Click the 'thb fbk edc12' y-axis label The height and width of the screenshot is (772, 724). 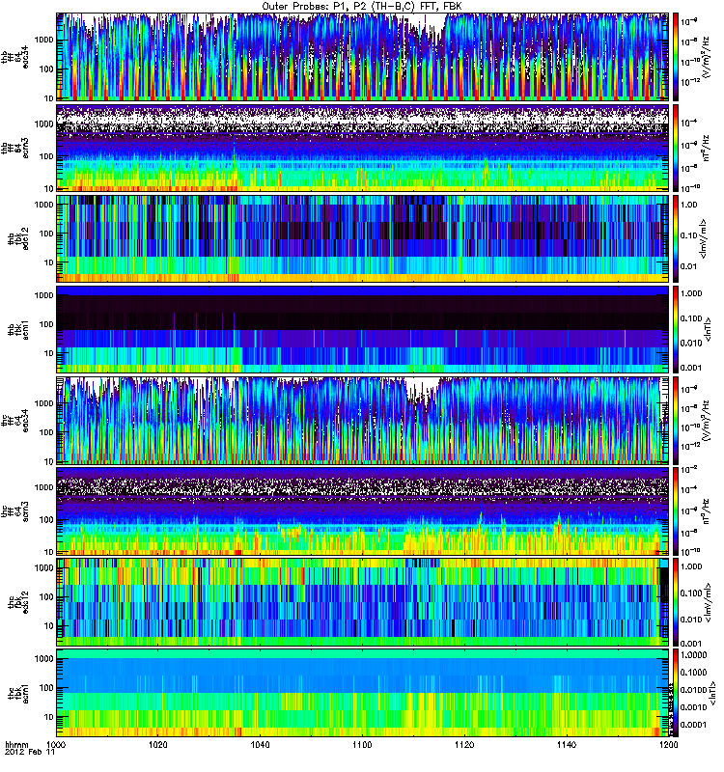18,238
